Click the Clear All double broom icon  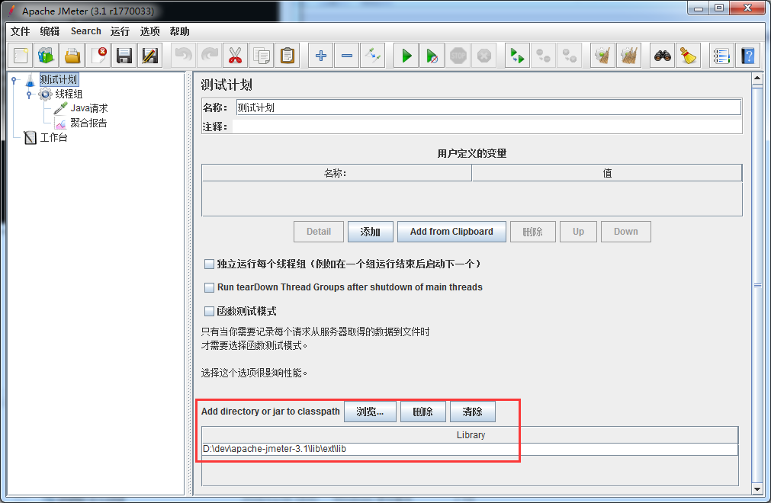point(629,56)
